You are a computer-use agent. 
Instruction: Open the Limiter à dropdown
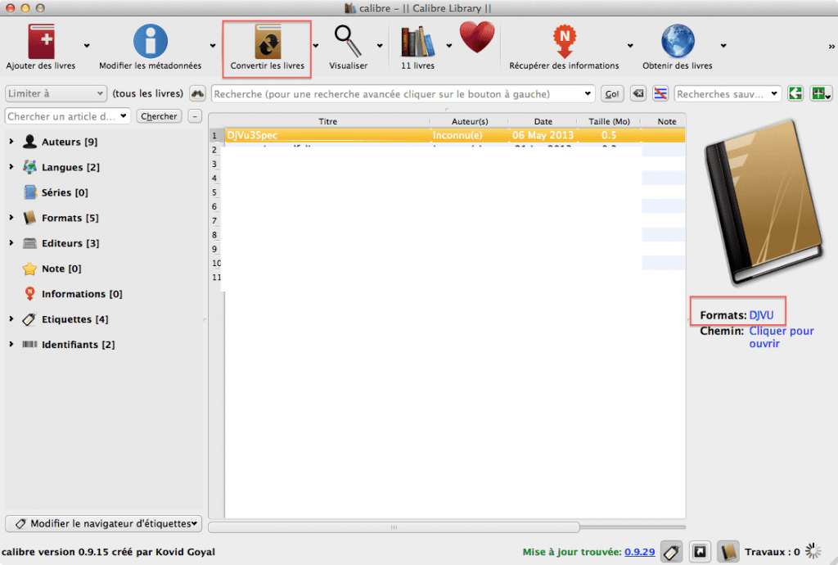tap(55, 93)
